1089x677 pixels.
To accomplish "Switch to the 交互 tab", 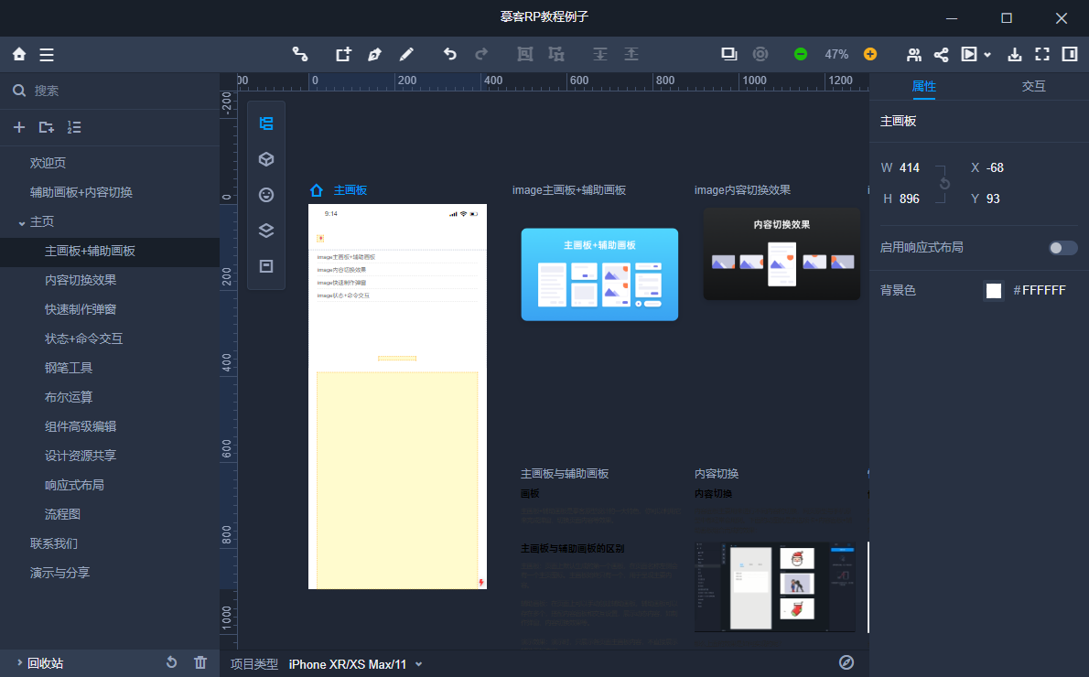I will pyautogui.click(x=1033, y=86).
